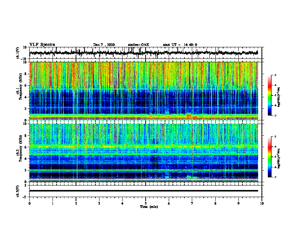Click the 'ch.3(V)' axis label
Screen dimensions: 295x228
click(18, 191)
